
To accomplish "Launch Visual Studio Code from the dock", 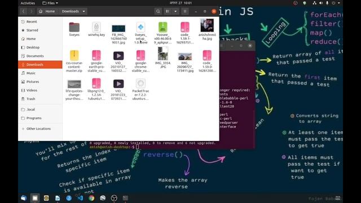I will [80, 198].
